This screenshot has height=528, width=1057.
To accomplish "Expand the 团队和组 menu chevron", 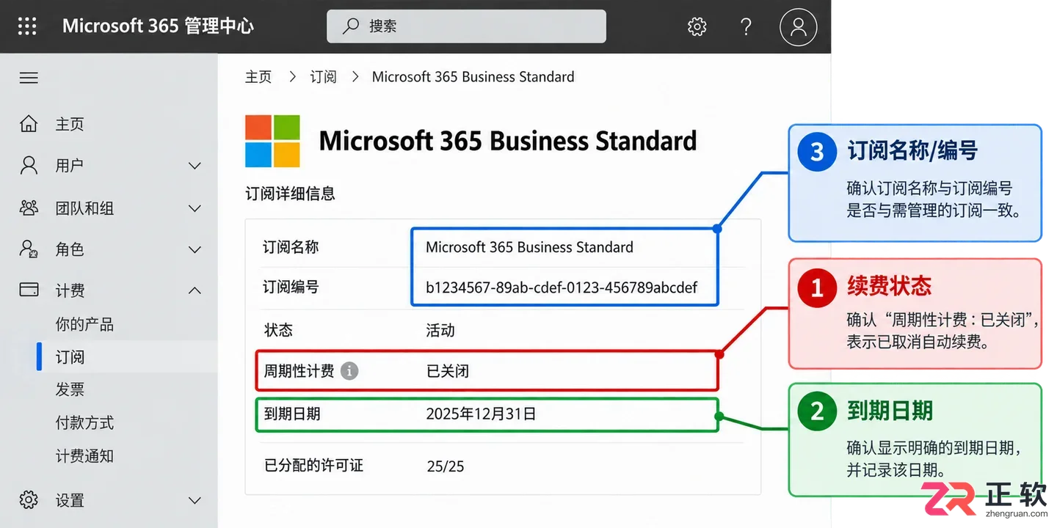I will click(195, 208).
